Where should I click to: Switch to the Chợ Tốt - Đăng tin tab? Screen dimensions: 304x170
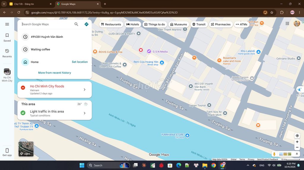31,4
